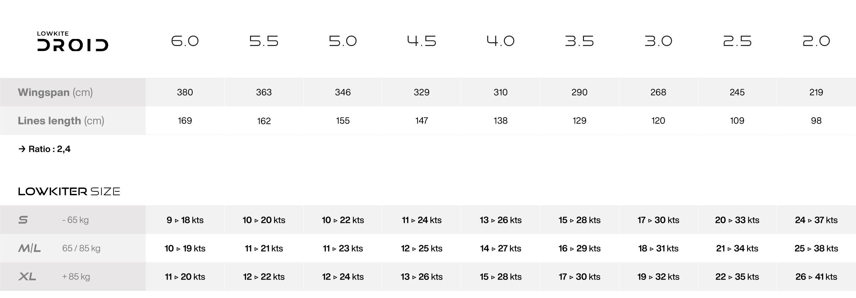Screen dimensions: 856x298
Task: Click the - 65 kg weight label
Action: coord(75,220)
